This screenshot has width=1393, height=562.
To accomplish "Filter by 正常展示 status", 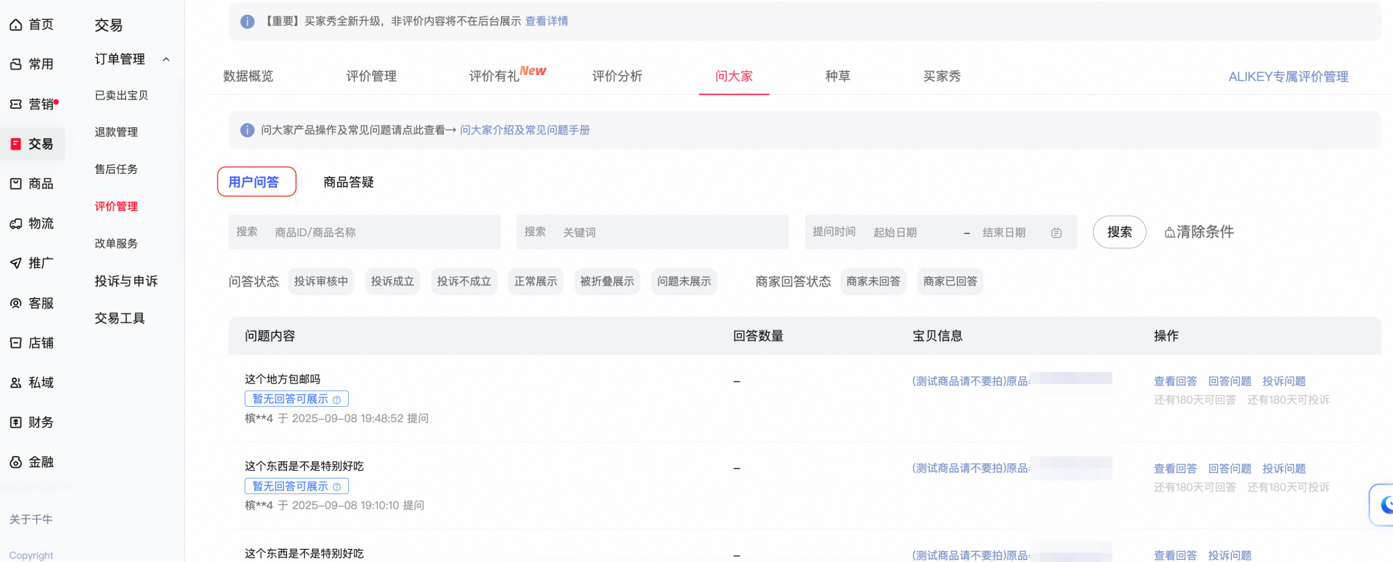I will (x=535, y=282).
